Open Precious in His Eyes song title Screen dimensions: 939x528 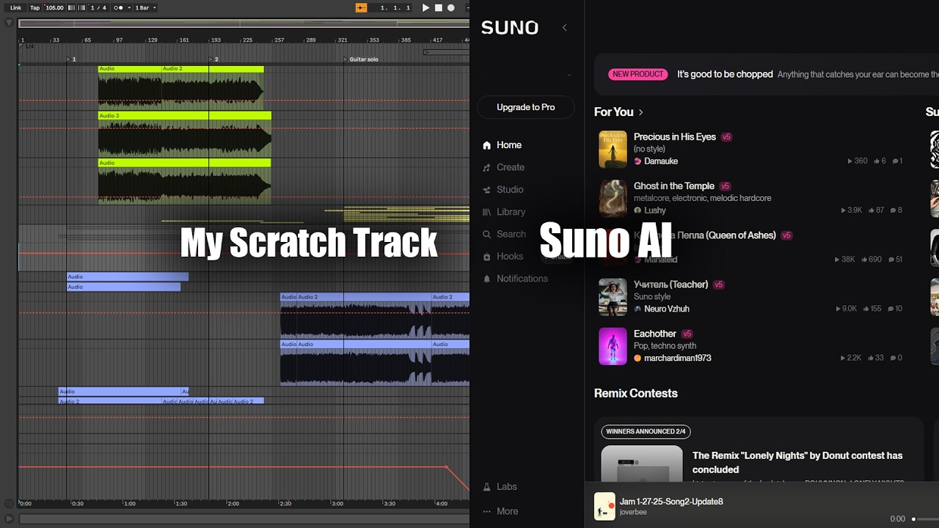(675, 136)
